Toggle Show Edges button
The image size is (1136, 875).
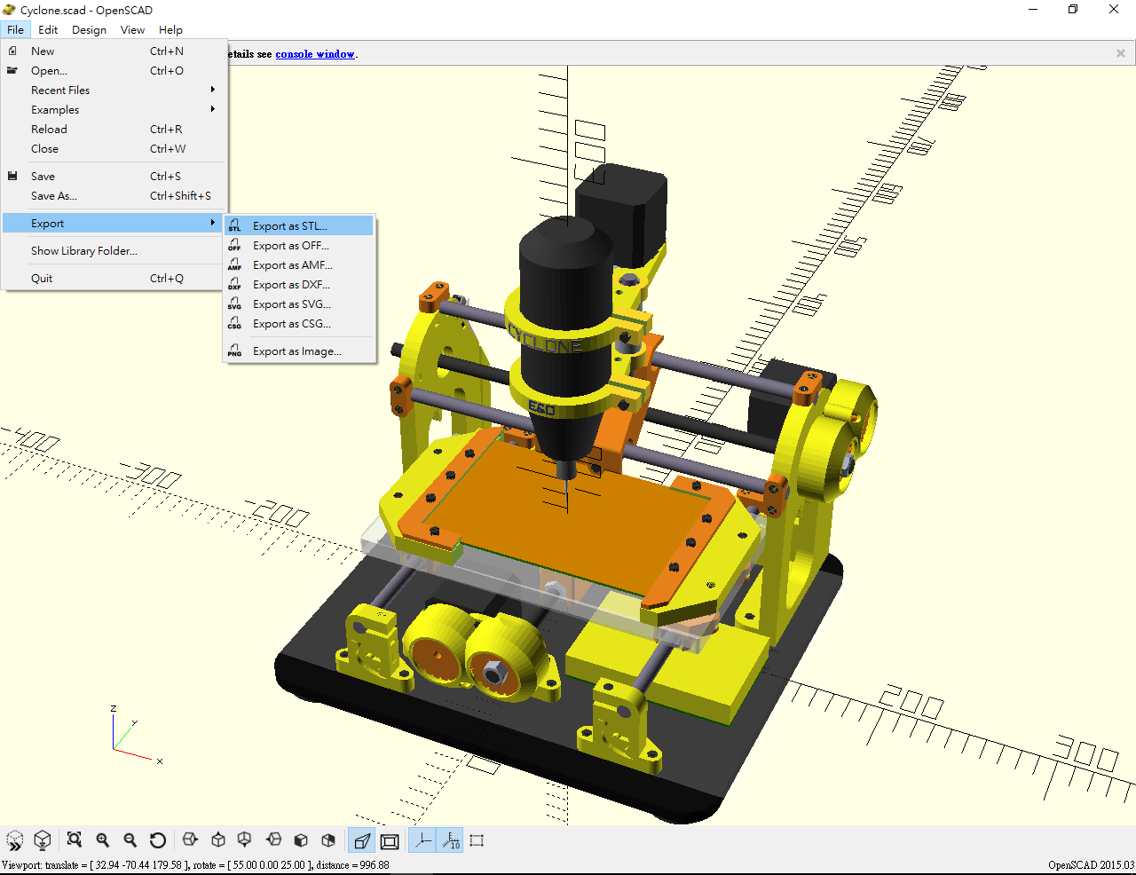coord(477,840)
